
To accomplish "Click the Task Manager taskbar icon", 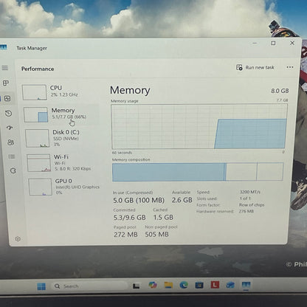I will [246, 285].
